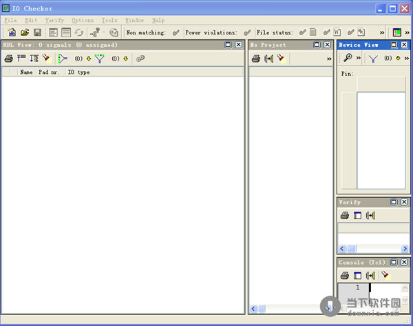Click the sort ascending icon in HDL View
This screenshot has height=326, width=413.
tap(21, 59)
